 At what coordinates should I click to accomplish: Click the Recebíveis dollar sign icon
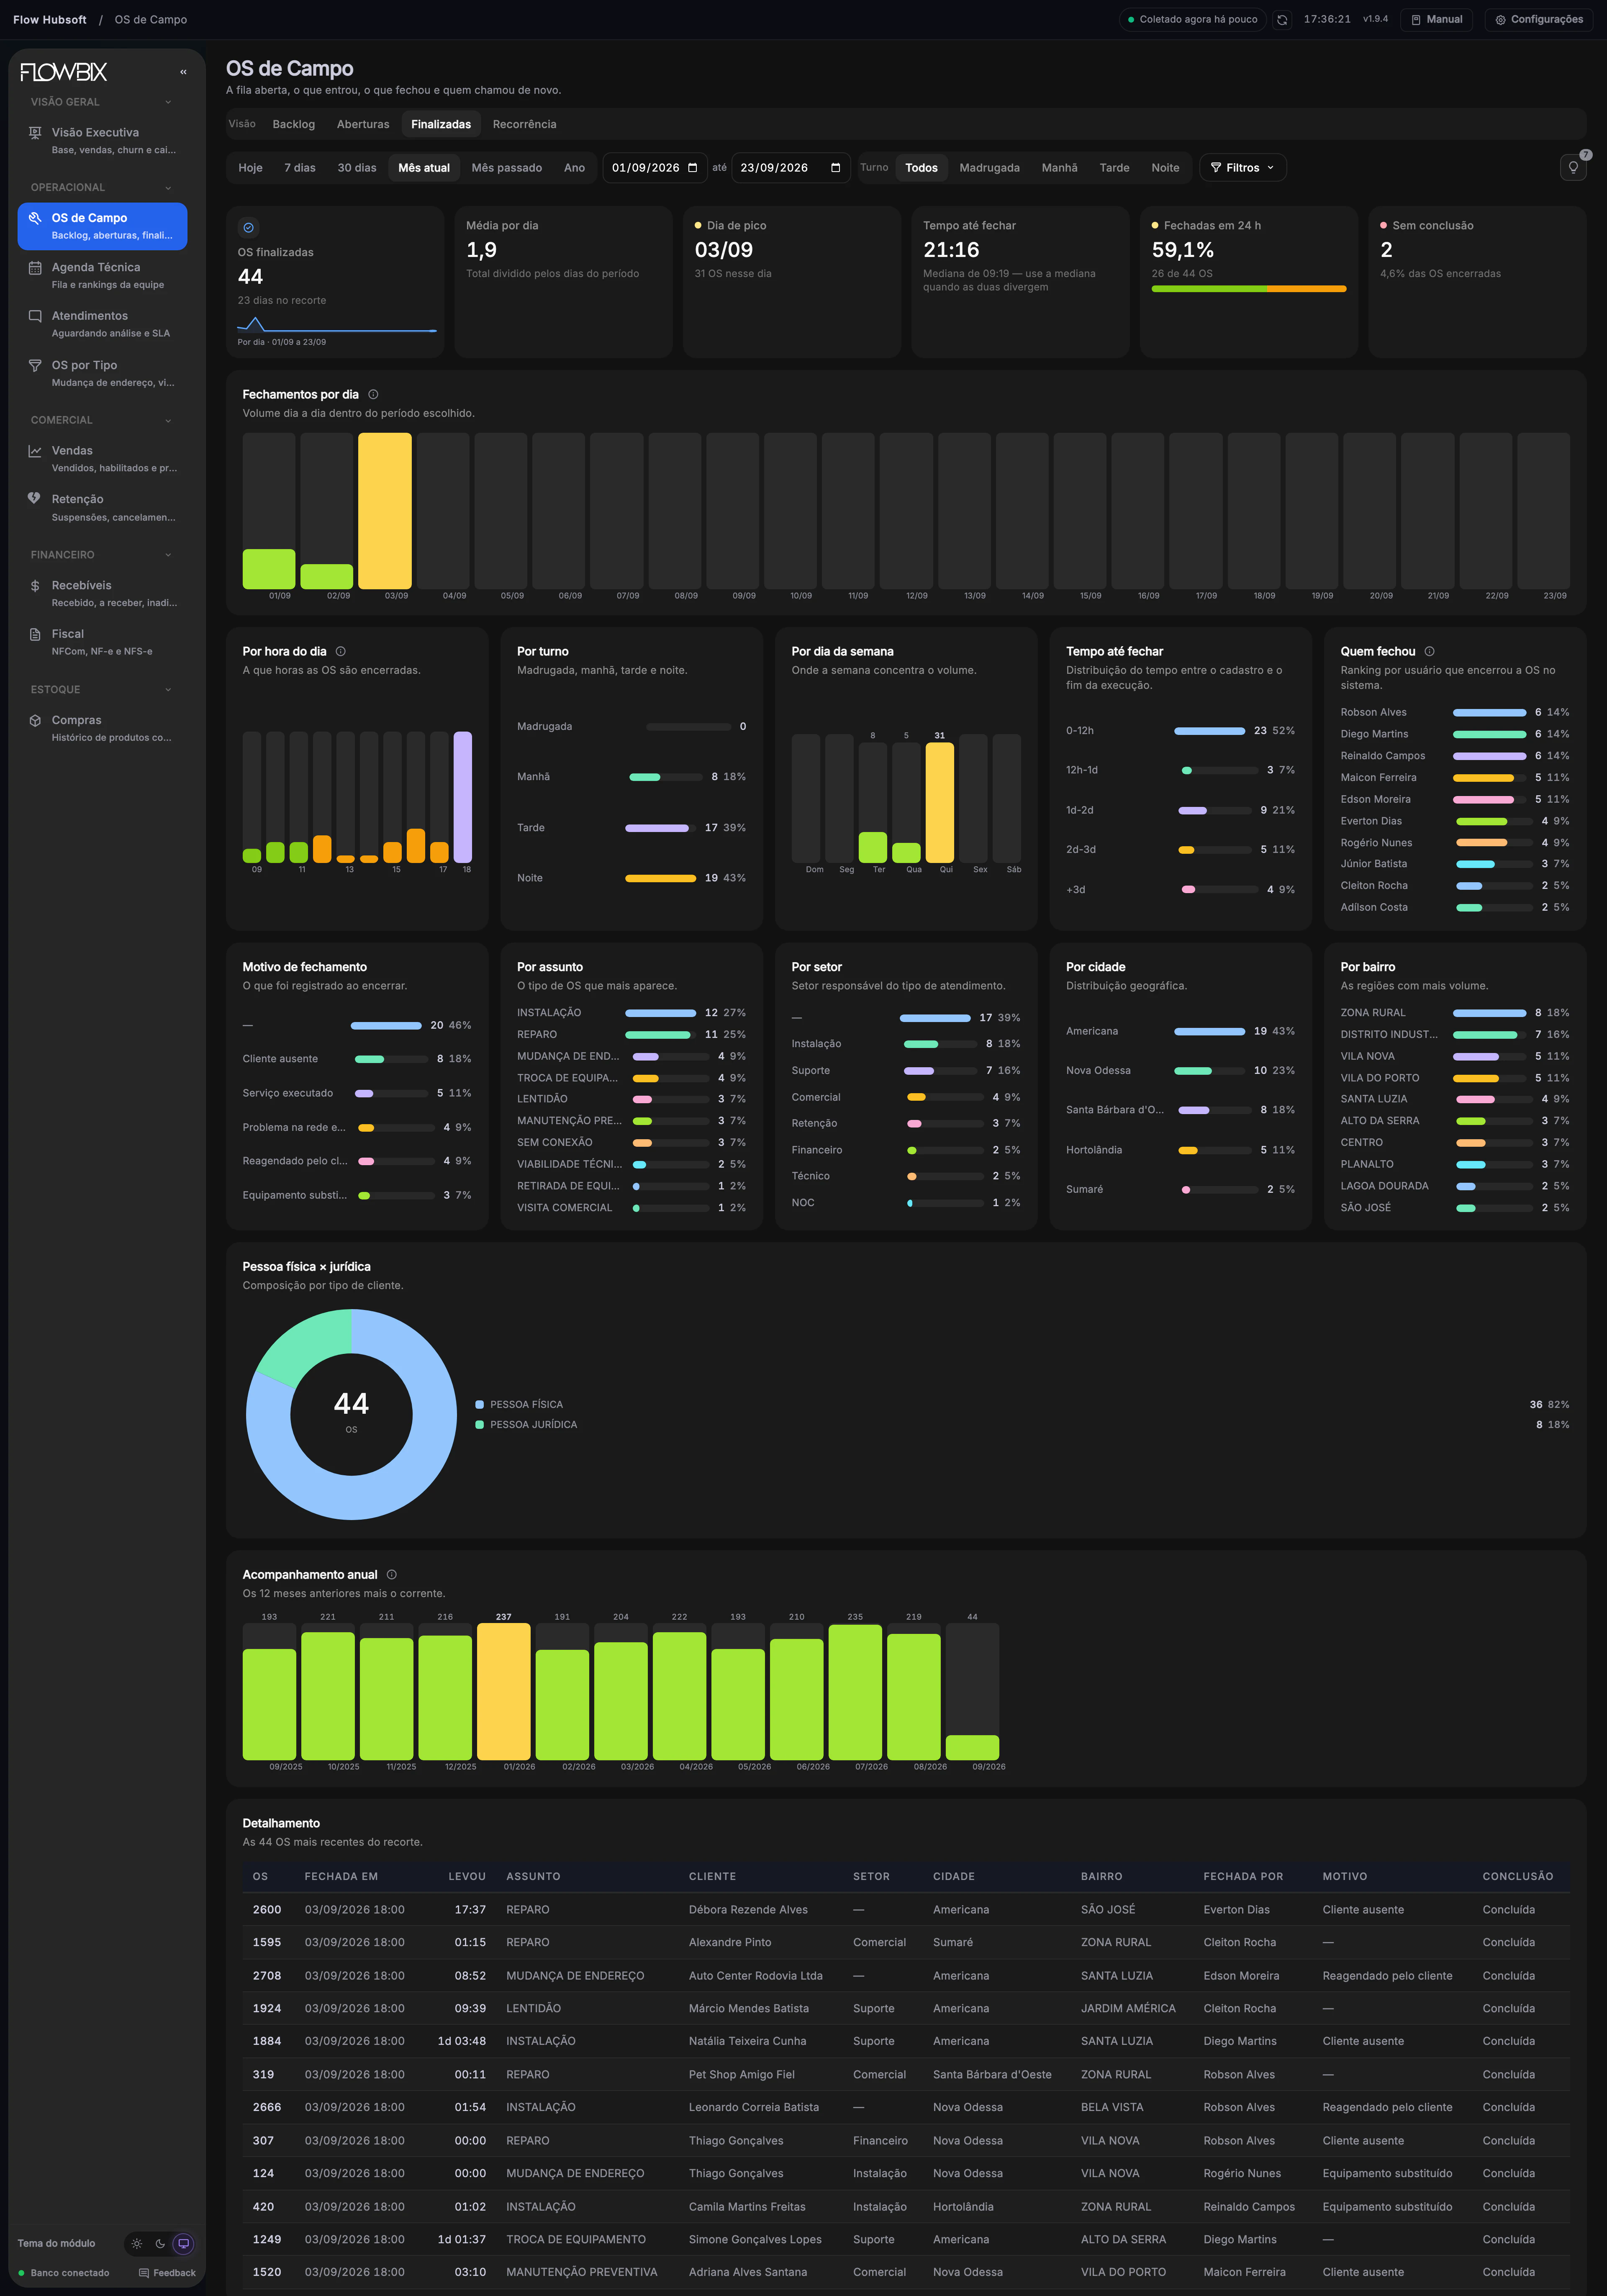point(35,586)
